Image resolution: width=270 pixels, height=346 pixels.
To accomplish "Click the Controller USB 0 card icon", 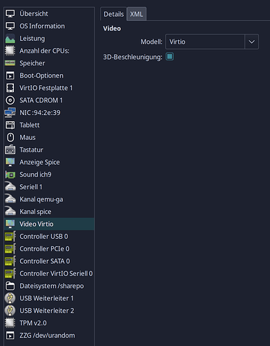I will coord(10,237).
